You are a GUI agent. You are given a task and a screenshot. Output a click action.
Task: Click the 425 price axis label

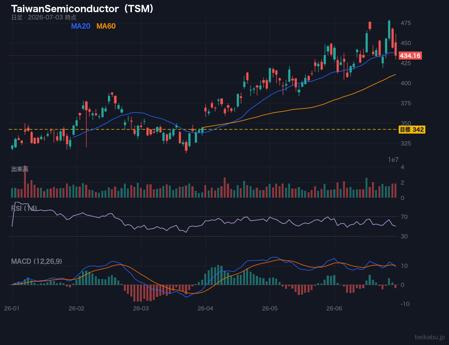coord(406,63)
